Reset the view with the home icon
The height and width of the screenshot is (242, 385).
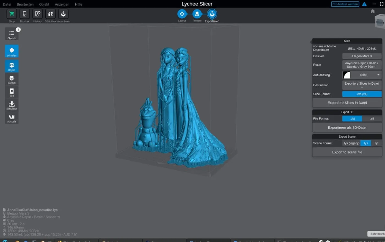point(373,11)
